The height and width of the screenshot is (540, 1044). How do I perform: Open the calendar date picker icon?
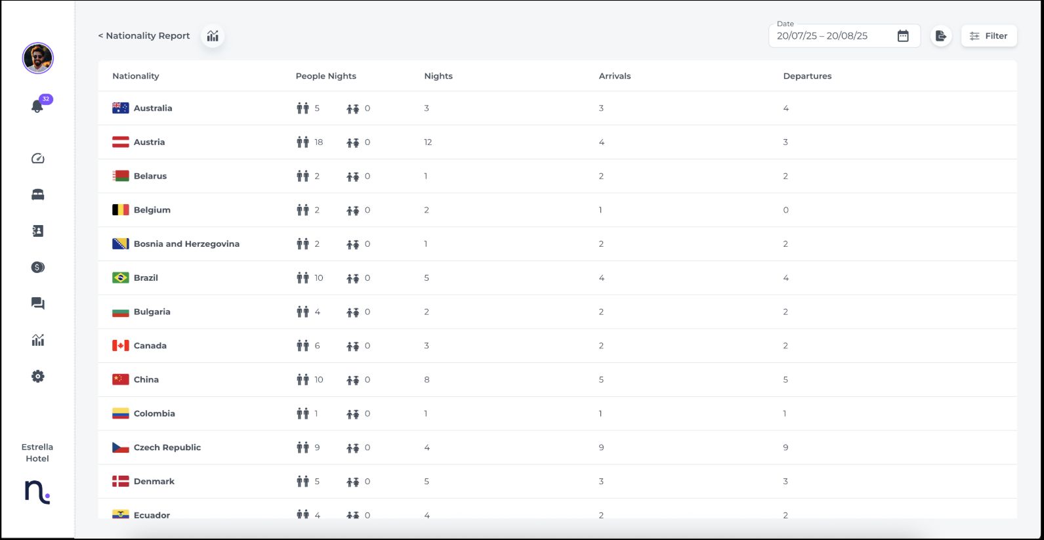(903, 36)
